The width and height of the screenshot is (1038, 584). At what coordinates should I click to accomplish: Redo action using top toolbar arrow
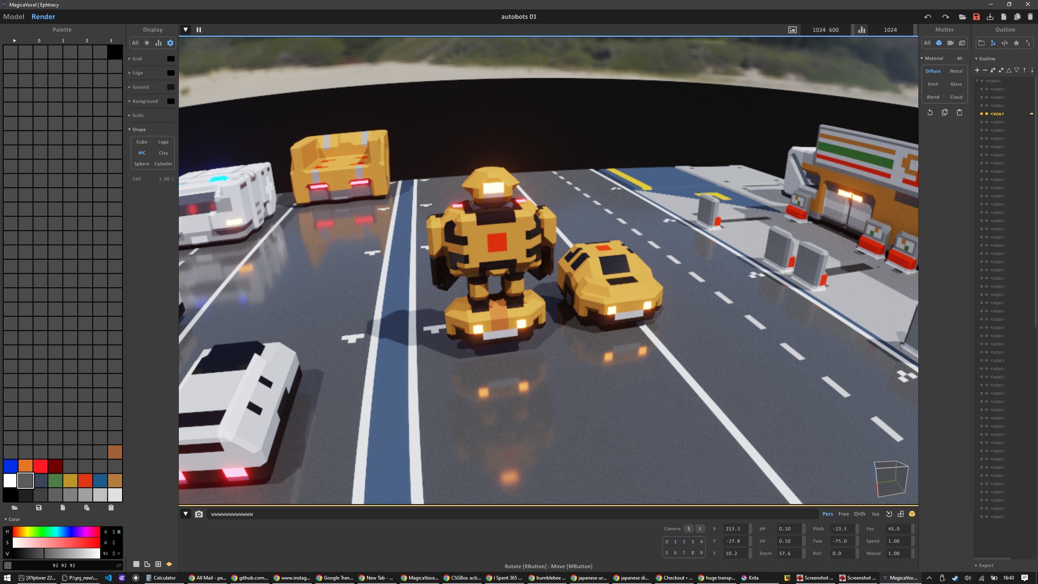(x=946, y=17)
